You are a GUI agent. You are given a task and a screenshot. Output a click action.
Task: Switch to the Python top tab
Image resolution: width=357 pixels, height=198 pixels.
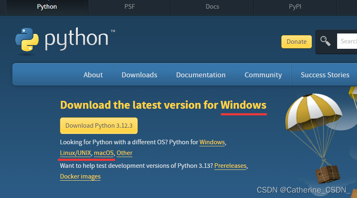click(x=47, y=7)
